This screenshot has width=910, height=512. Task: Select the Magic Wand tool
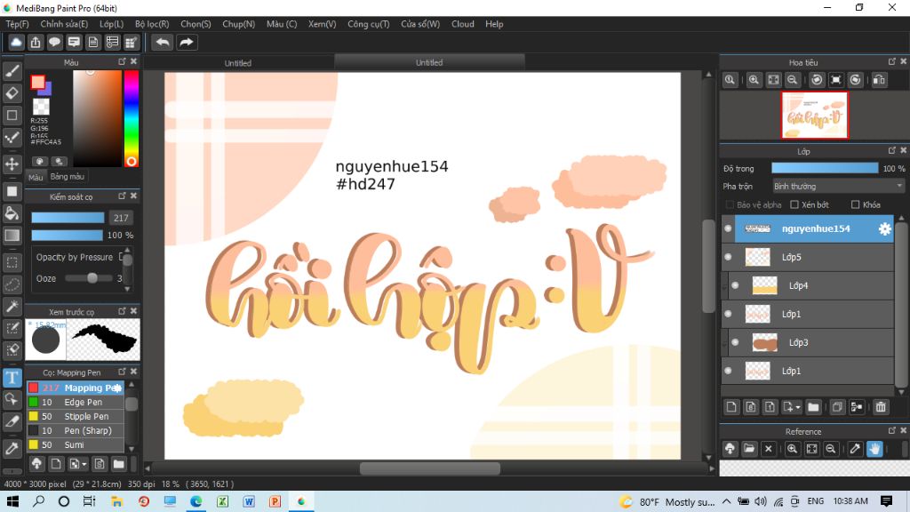[12, 307]
